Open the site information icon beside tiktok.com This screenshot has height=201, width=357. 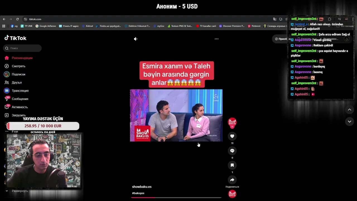pos(25,19)
